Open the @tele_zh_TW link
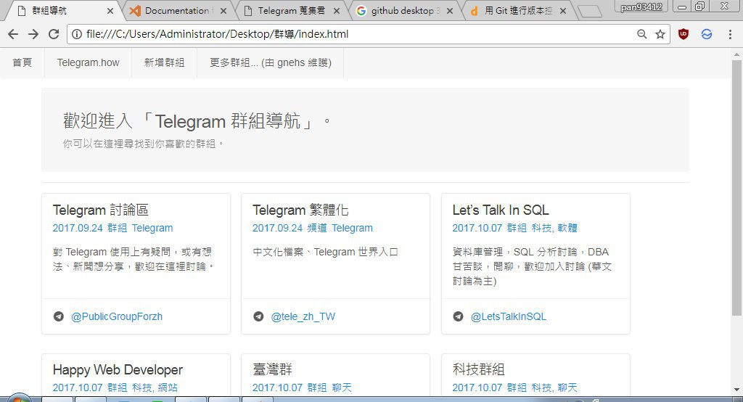Viewport: 743px width, 402px height. point(303,316)
